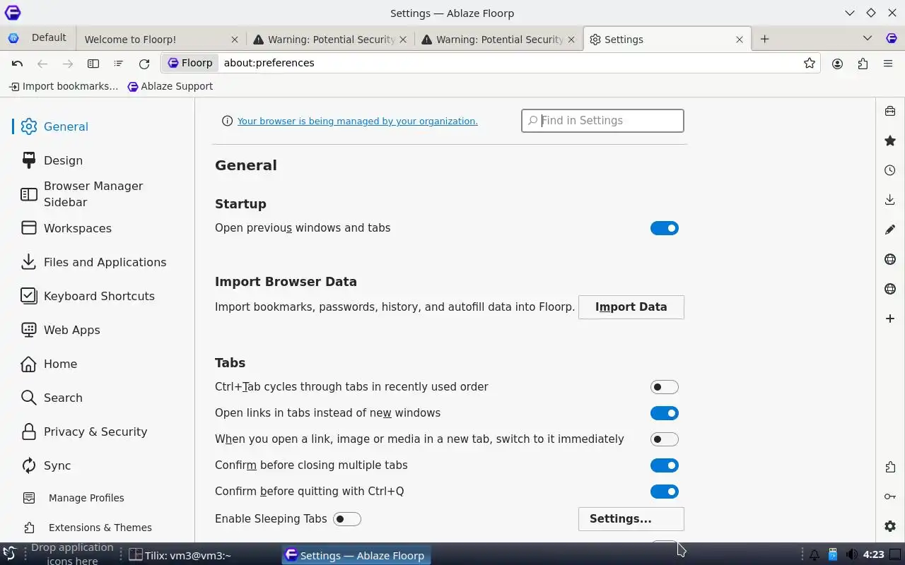This screenshot has height=565, width=905.
Task: Open the account icon in toolbar
Action: (837, 63)
